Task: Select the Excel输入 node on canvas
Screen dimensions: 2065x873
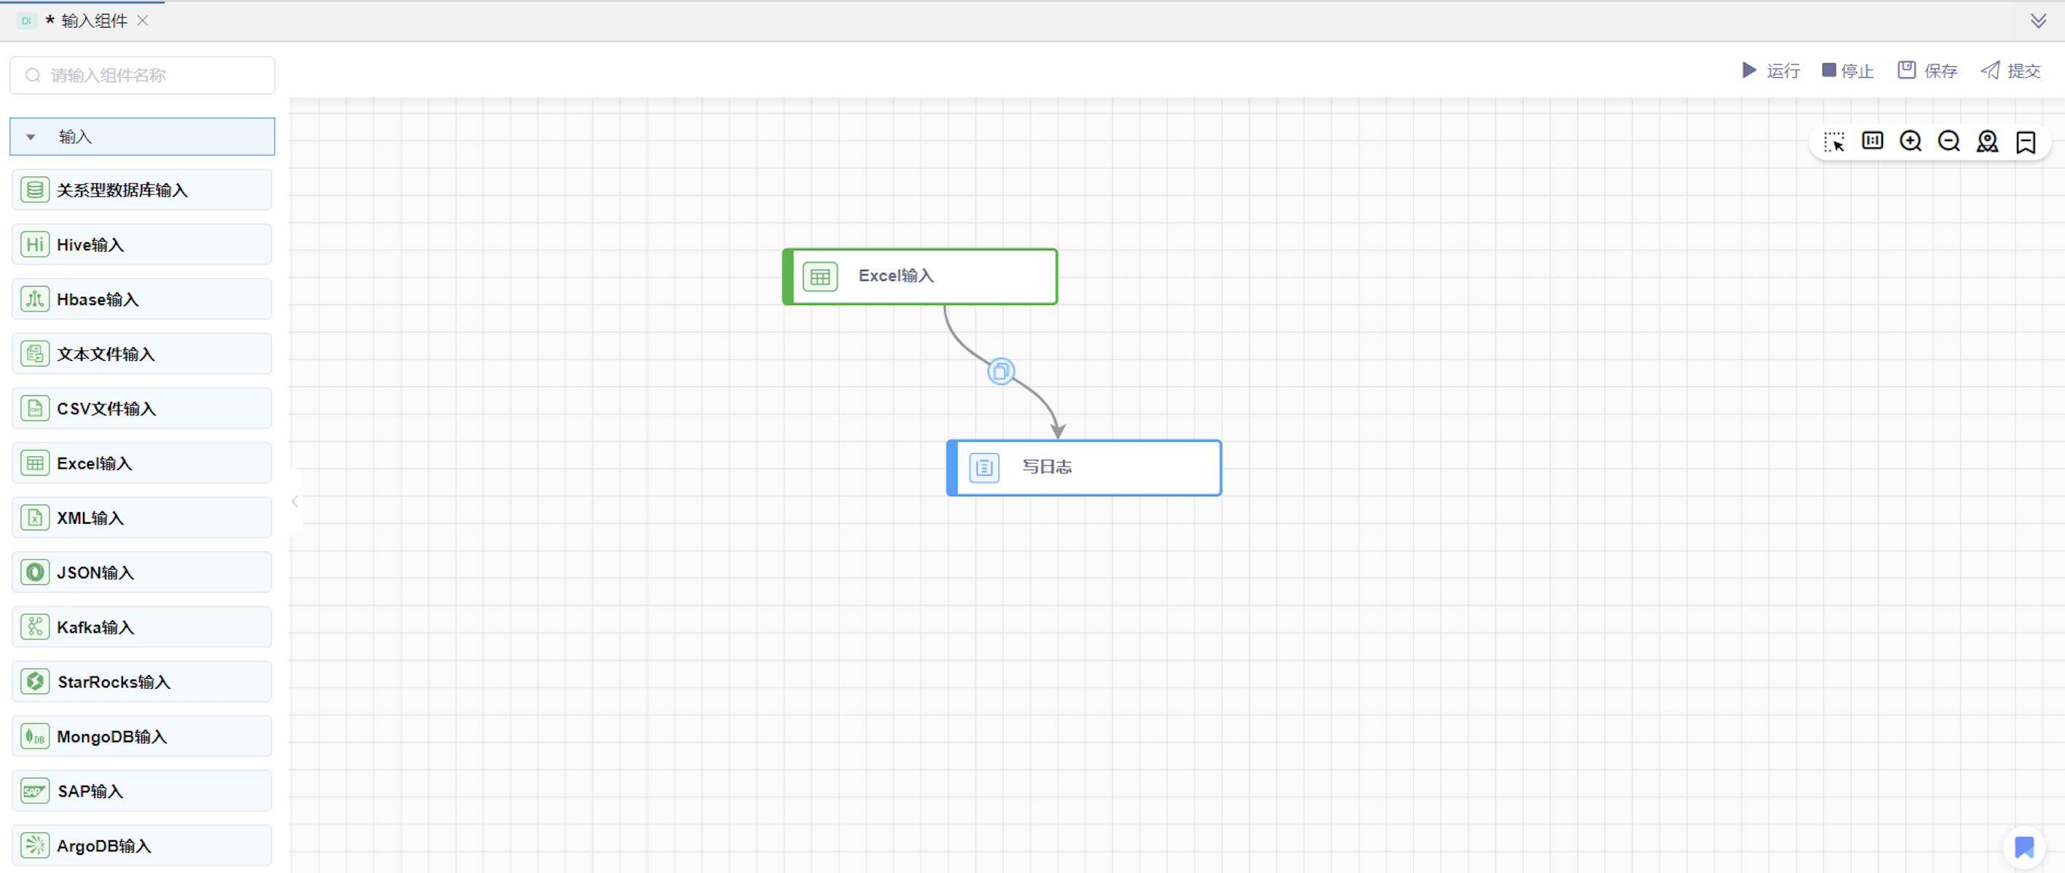Action: pyautogui.click(x=920, y=276)
